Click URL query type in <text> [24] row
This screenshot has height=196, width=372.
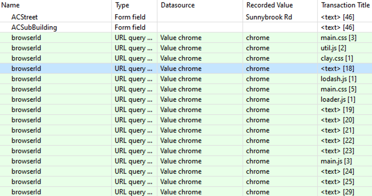click(x=134, y=171)
